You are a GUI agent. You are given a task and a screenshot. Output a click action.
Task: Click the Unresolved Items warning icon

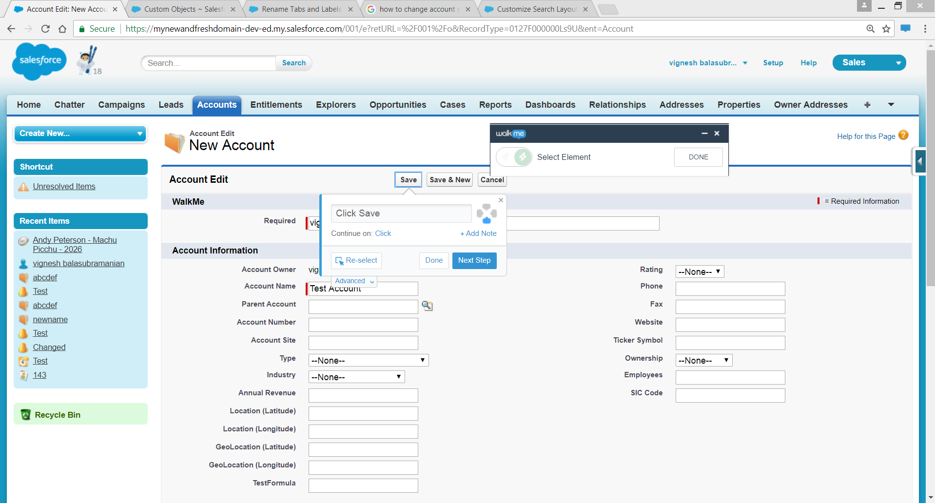click(23, 187)
